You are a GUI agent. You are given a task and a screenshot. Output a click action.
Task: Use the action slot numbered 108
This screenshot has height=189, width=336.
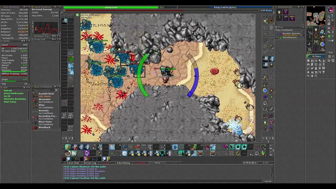[124, 147]
